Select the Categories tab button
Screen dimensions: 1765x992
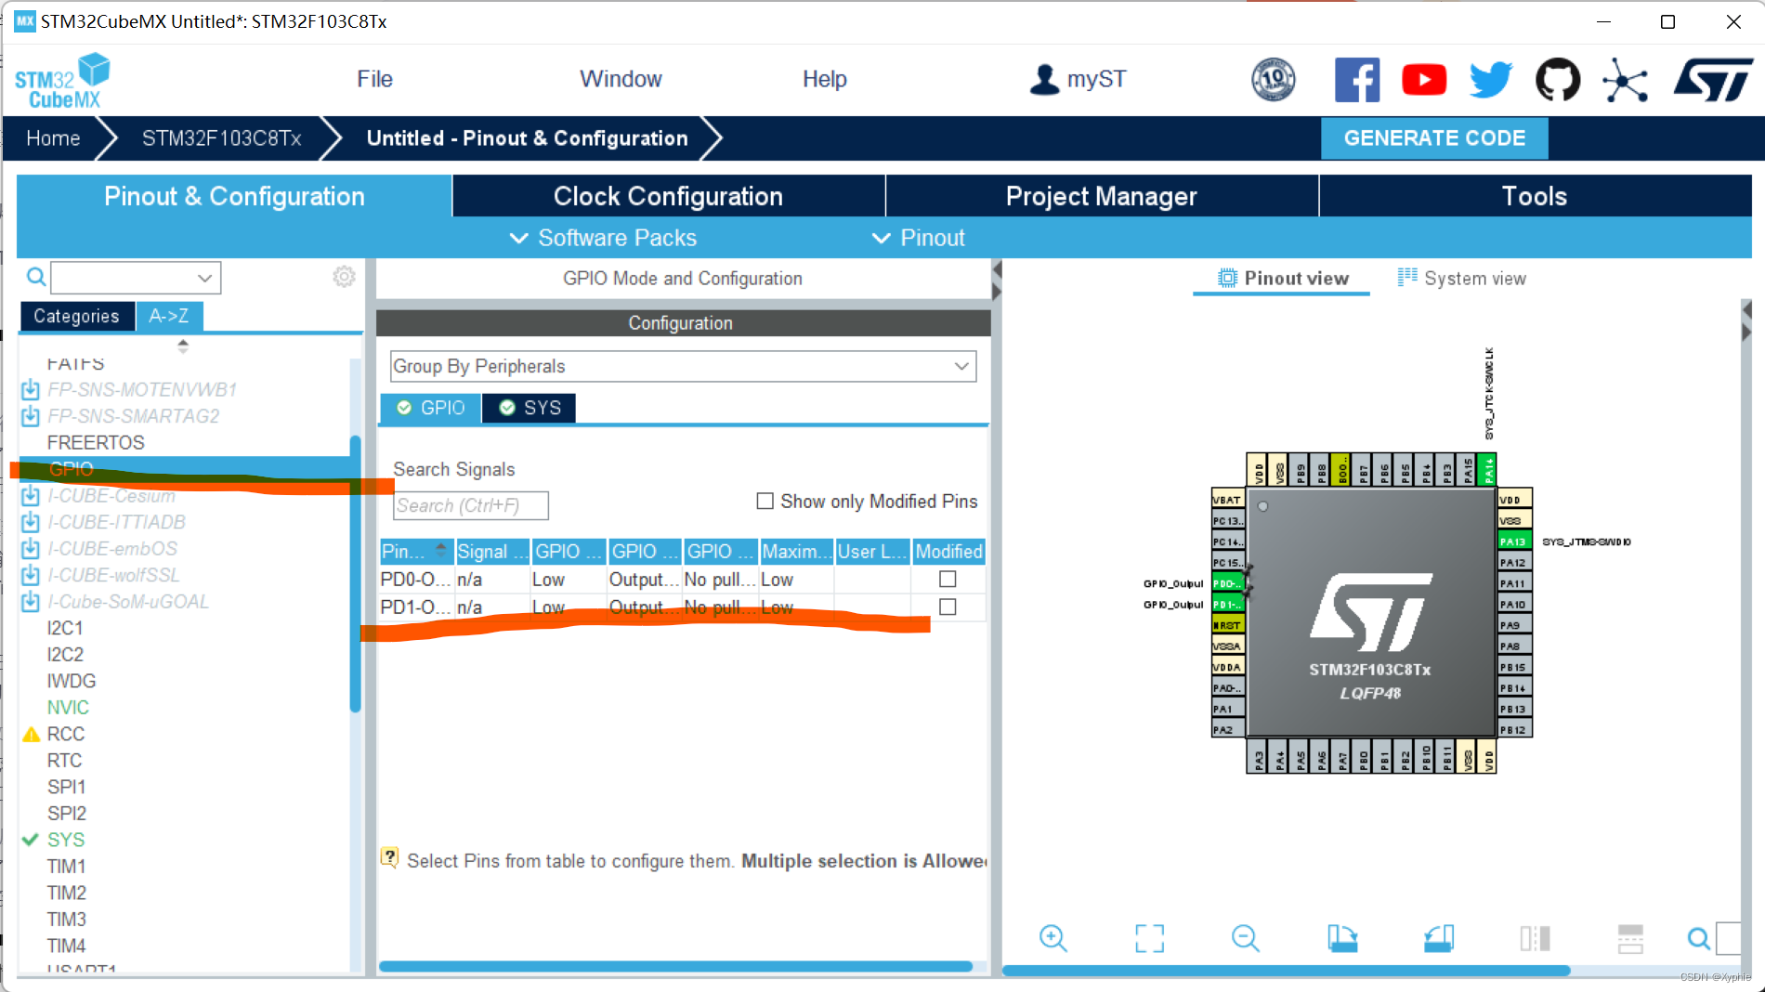pyautogui.click(x=77, y=316)
